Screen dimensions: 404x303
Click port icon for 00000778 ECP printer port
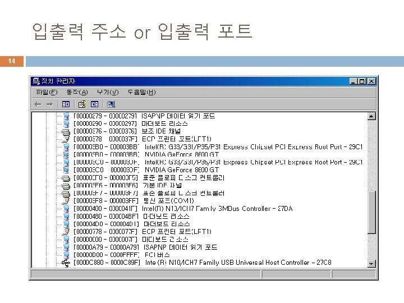click(x=66, y=232)
